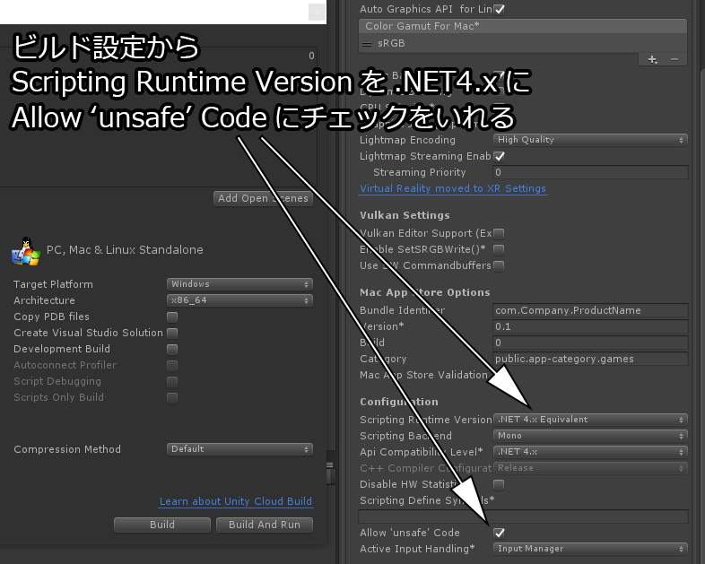
Task: Enable Copy PDB files checkbox
Action: click(172, 317)
